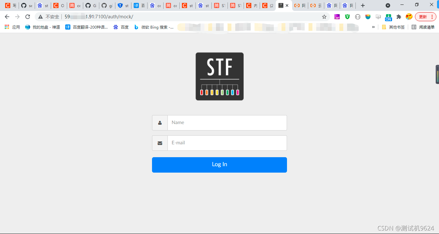Click the side panel handle on right edge
439x234 pixels.
[x=437, y=74]
